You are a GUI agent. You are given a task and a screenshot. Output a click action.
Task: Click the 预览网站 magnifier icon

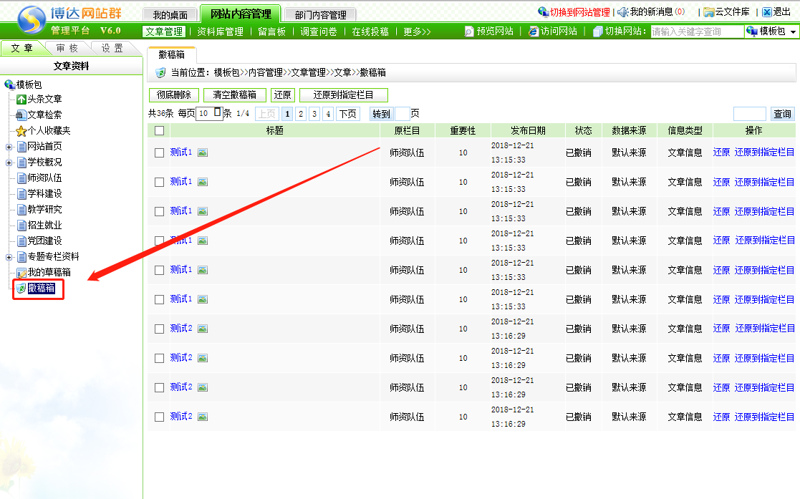[469, 32]
